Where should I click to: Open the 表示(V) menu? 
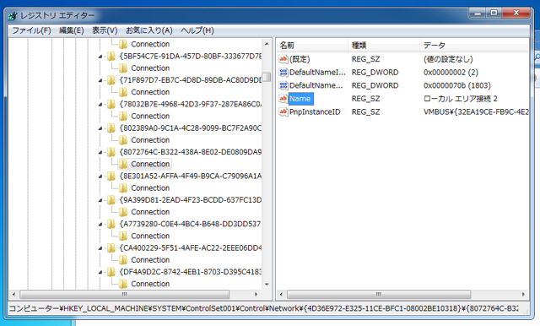[105, 30]
